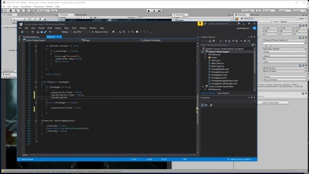Open Any CPU platform dropdown

[81, 32]
